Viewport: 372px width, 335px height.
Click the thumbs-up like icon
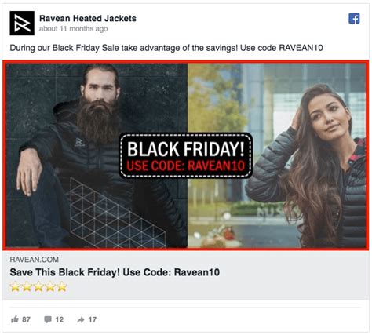15,319
